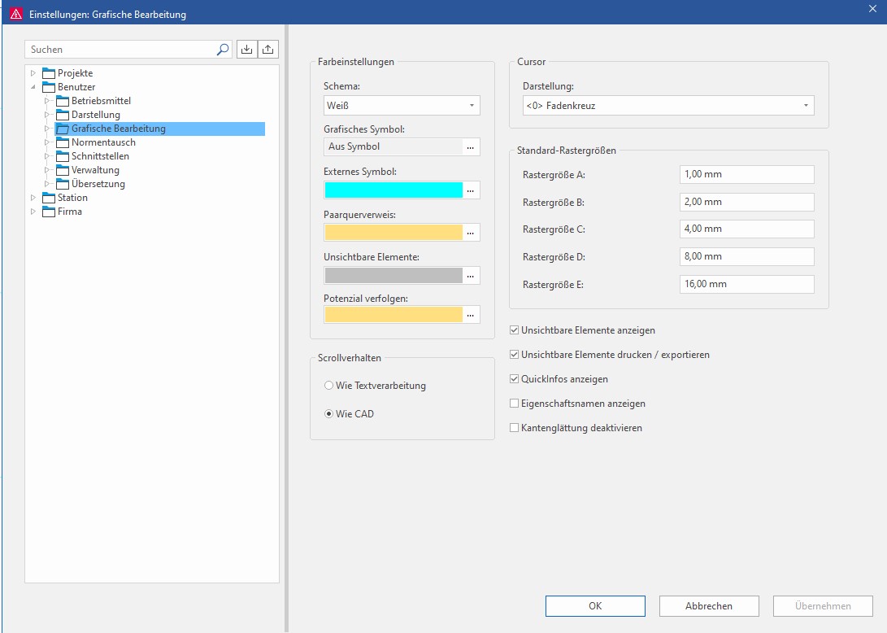Click the Betriebsmittel folder icon

click(x=63, y=101)
